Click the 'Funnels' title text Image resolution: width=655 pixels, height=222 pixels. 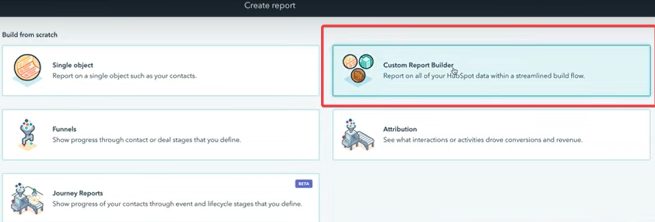point(64,129)
